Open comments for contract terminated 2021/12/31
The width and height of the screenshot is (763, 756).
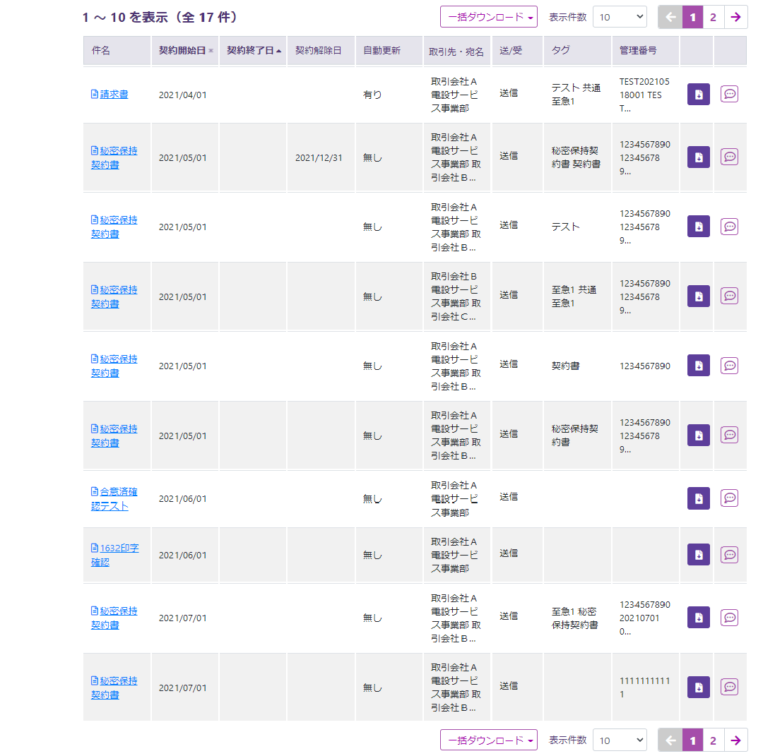pyautogui.click(x=729, y=157)
